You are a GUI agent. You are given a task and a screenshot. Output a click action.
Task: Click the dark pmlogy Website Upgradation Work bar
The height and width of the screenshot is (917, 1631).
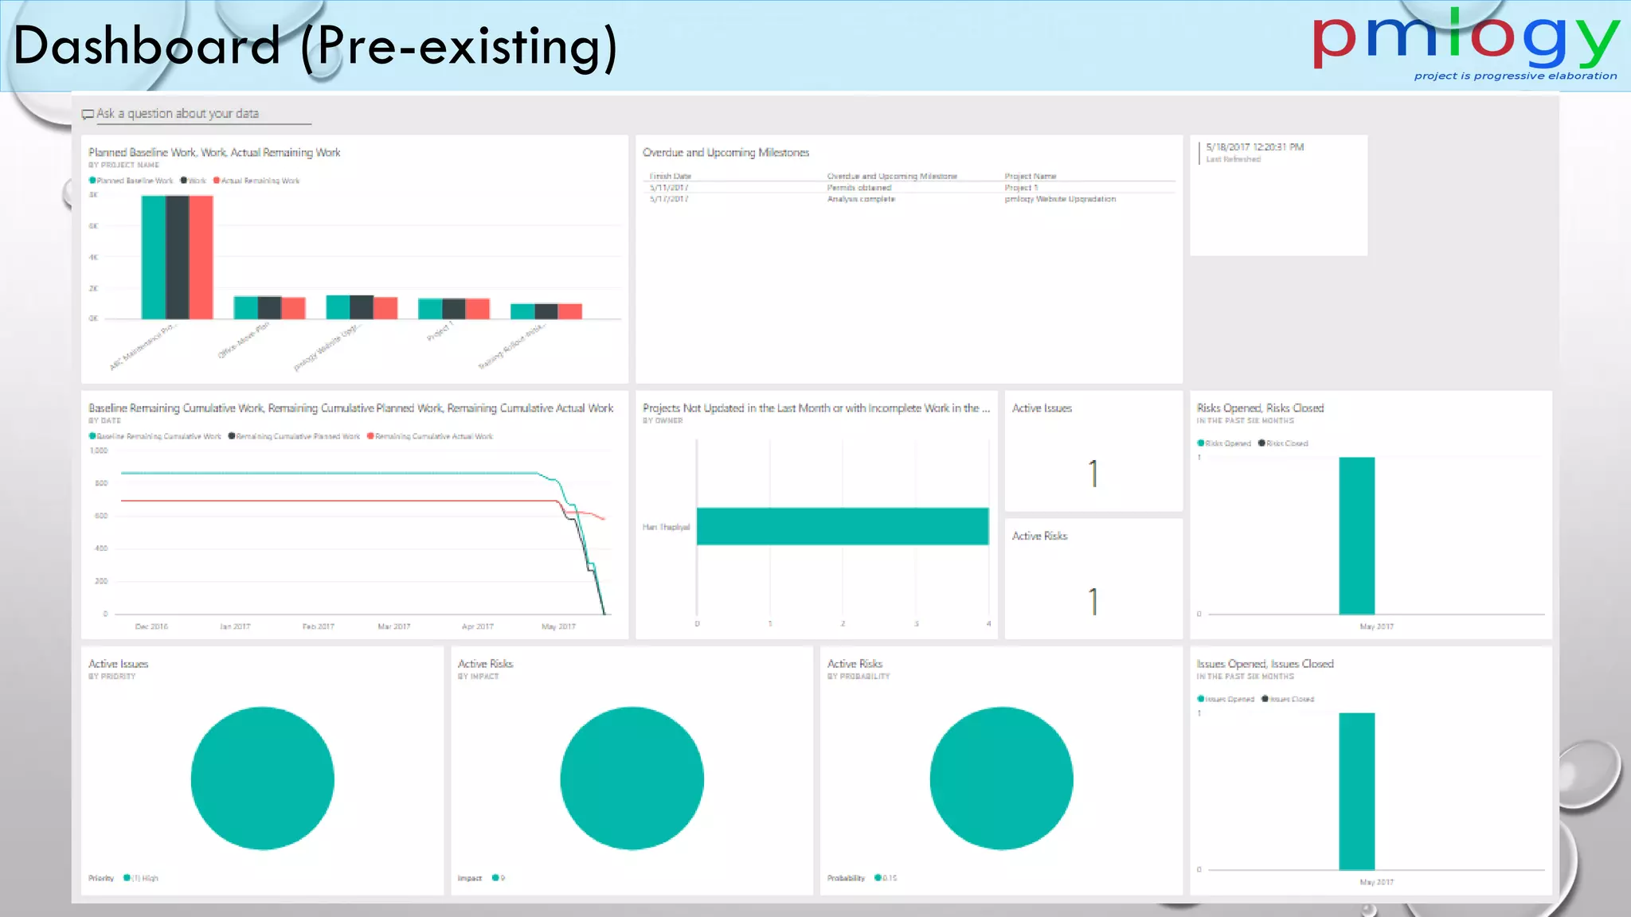[x=362, y=307]
